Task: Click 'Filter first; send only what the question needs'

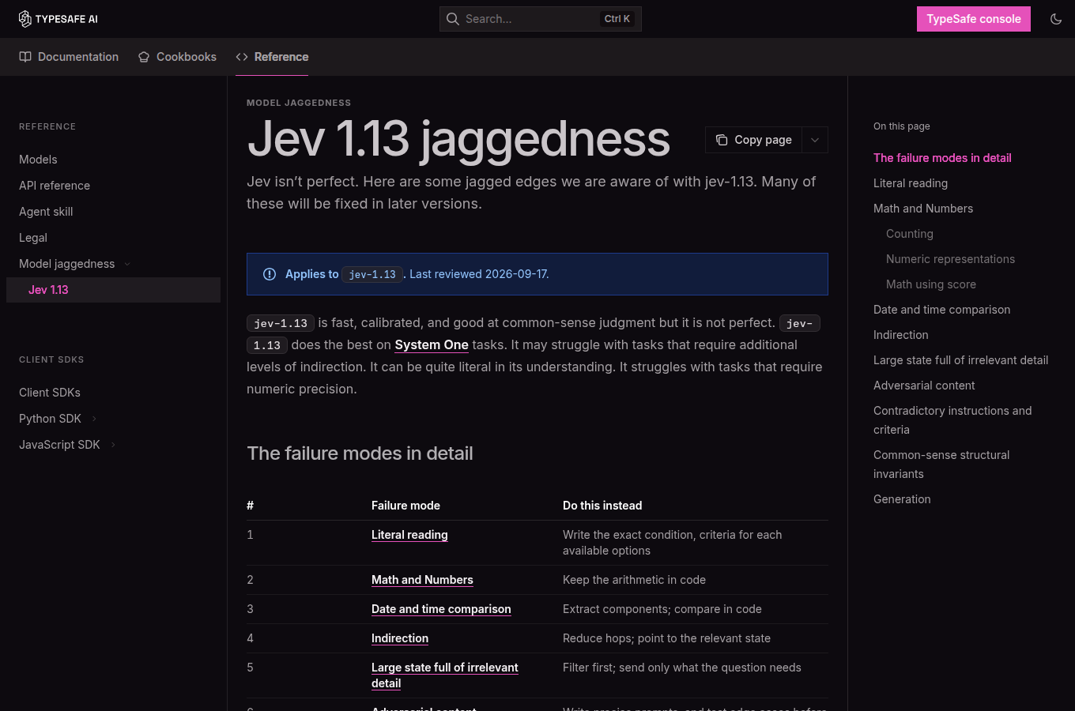Action: 682,668
